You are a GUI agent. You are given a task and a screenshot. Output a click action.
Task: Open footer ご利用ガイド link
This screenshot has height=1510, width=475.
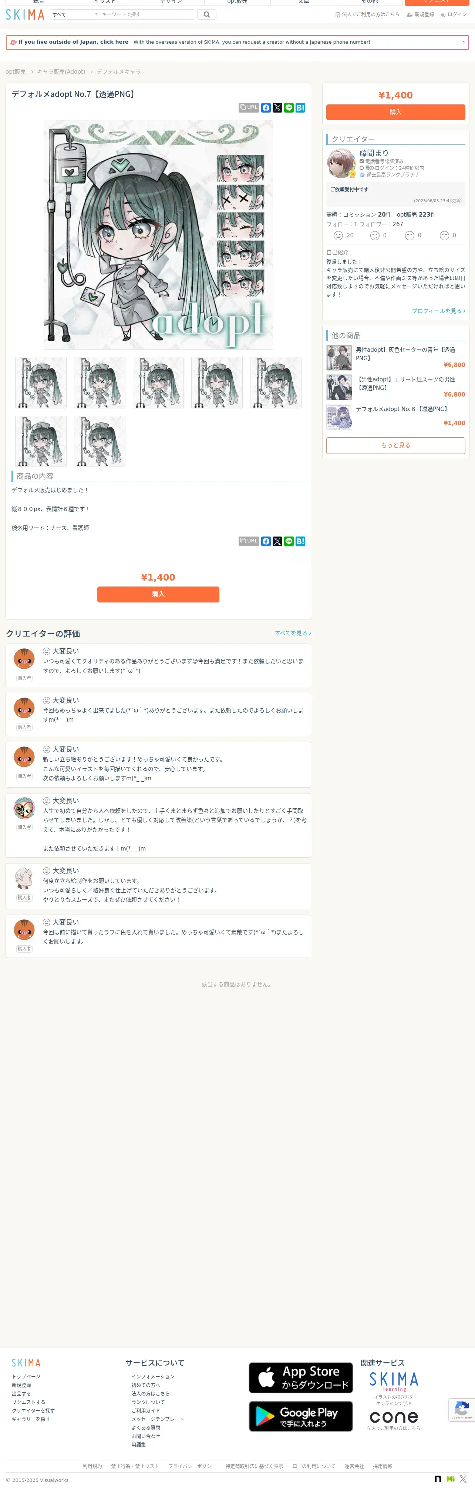(146, 1411)
